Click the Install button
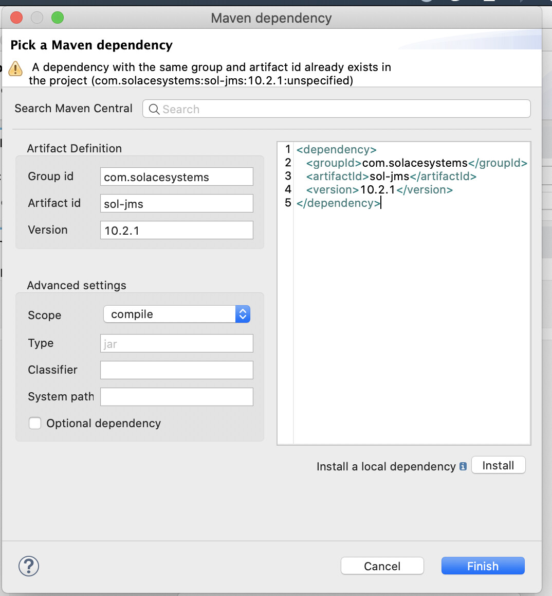This screenshot has height=596, width=552. click(499, 465)
